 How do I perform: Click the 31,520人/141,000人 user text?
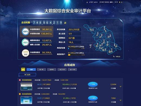[x=76, y=53]
